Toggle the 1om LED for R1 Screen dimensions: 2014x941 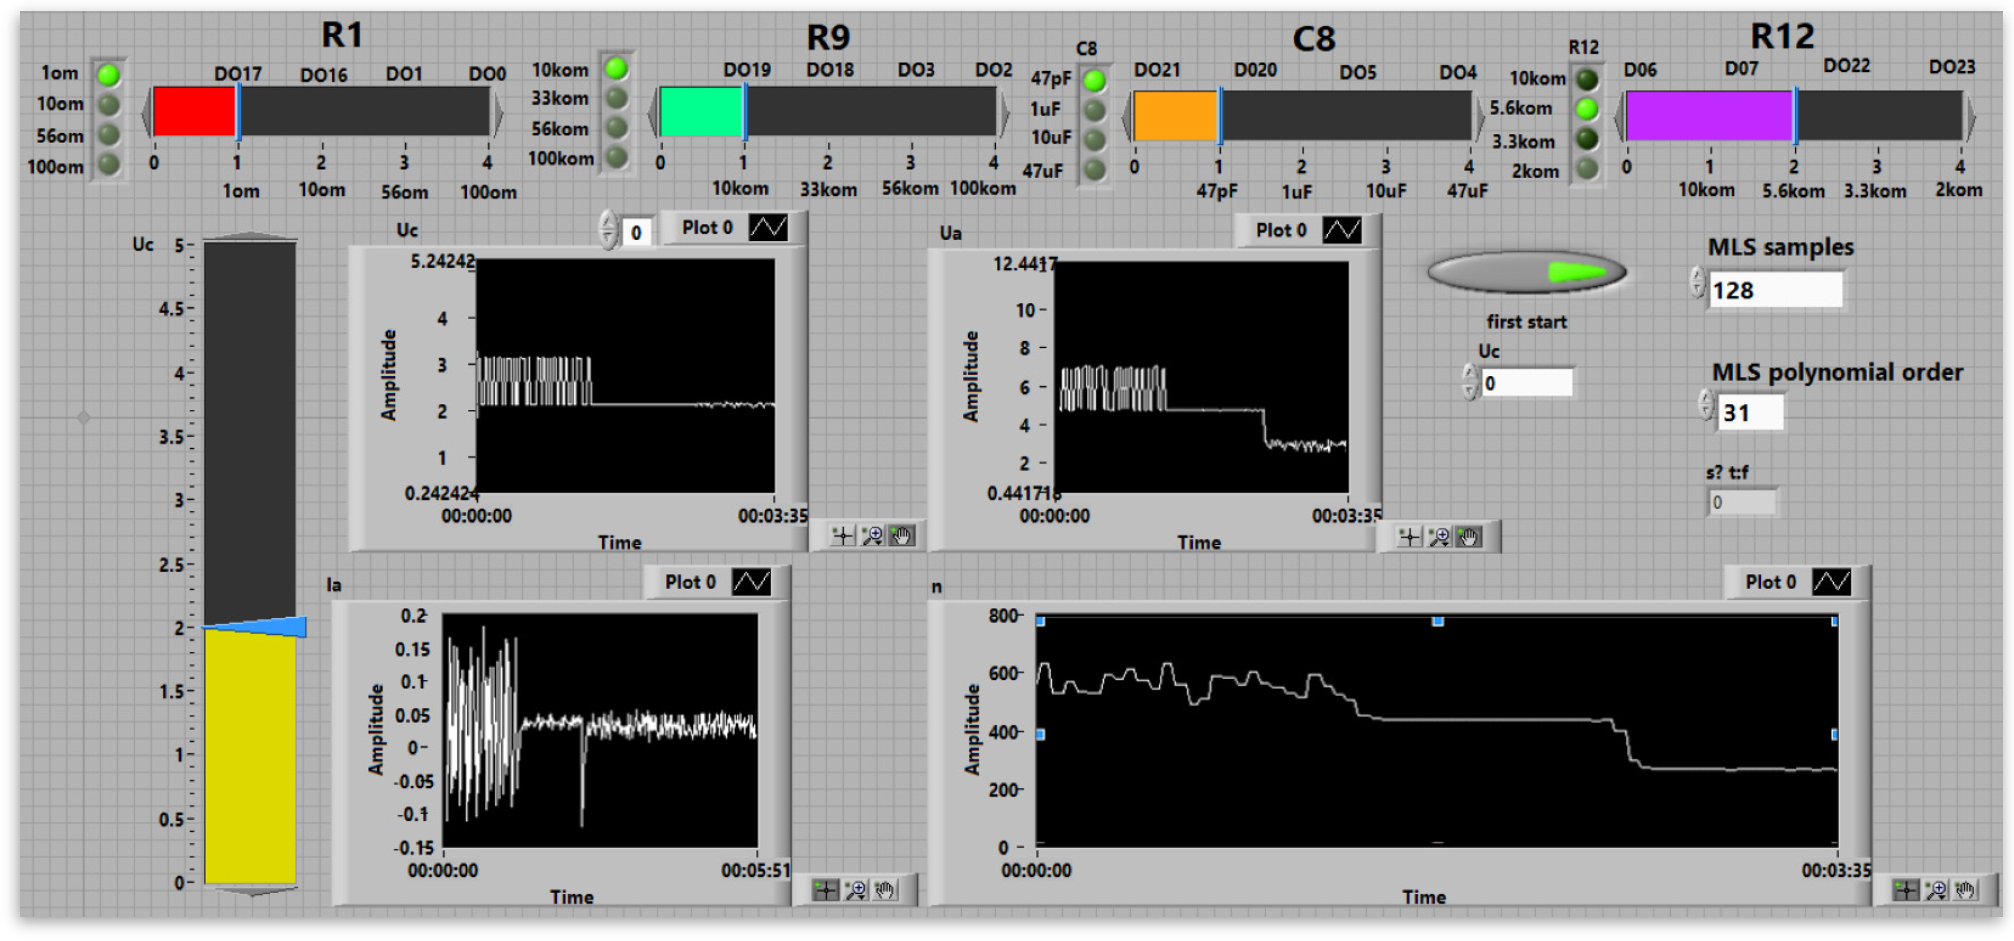[x=109, y=75]
